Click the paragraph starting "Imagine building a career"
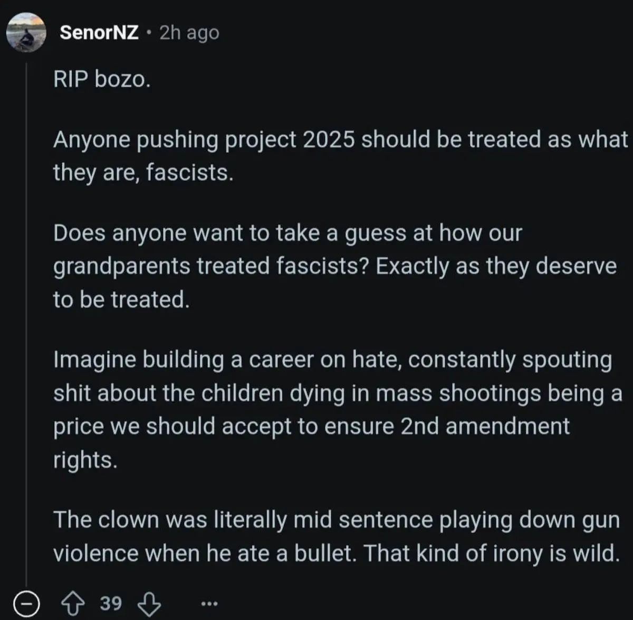 338,409
